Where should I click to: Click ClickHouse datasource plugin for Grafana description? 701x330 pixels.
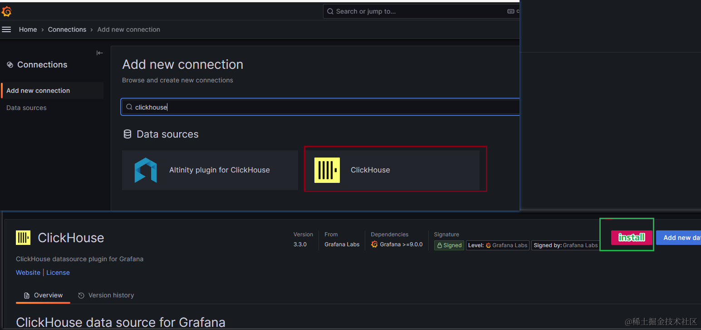tap(79, 259)
